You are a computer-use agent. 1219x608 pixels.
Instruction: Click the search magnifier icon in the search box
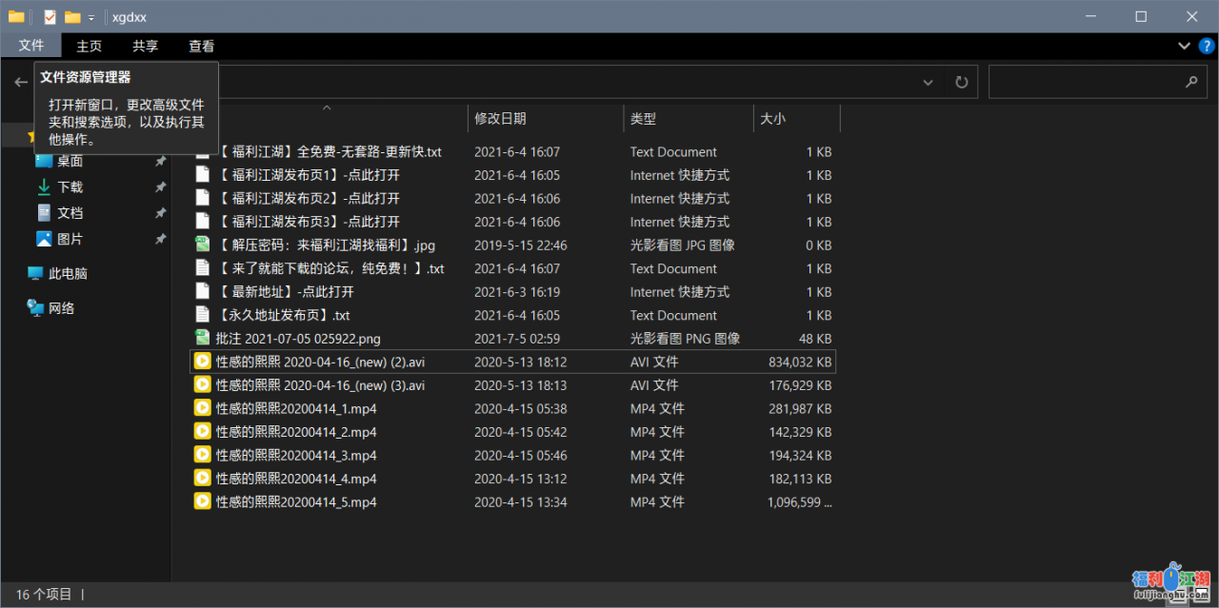tap(1191, 82)
